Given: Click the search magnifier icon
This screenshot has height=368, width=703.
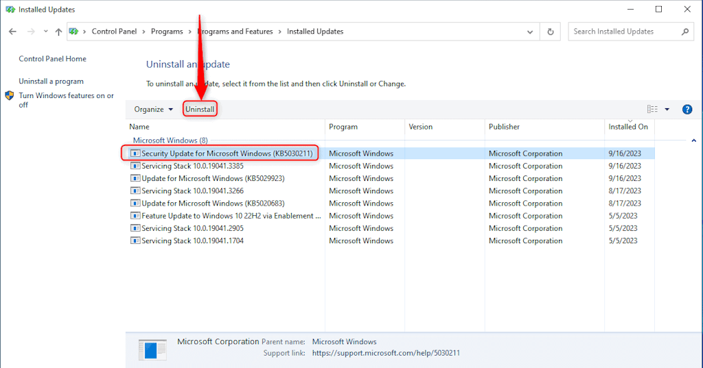Looking at the screenshot, I should point(685,32).
